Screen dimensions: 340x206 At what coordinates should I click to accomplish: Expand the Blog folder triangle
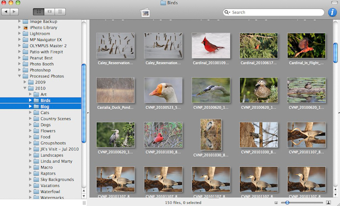click(30, 106)
